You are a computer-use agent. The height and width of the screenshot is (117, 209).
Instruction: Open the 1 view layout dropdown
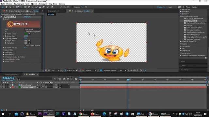[122, 71]
